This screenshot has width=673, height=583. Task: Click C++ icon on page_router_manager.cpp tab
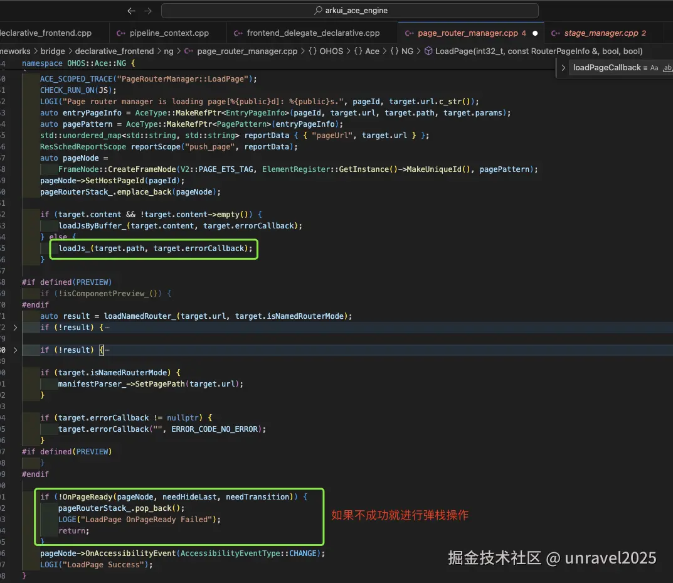click(410, 33)
